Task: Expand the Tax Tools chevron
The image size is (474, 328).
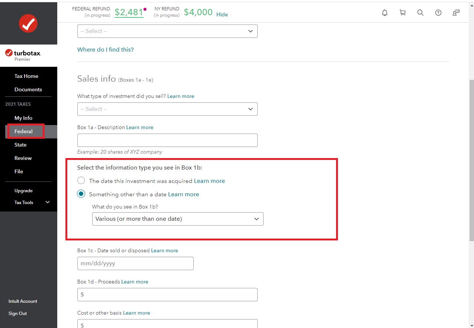Action: click(48, 202)
